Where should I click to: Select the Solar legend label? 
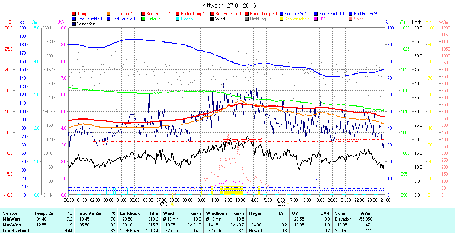click(358, 19)
